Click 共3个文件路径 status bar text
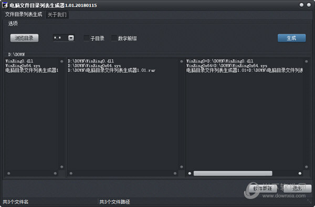Screen dimensions: 315x207 pyautogui.click(x=114, y=202)
